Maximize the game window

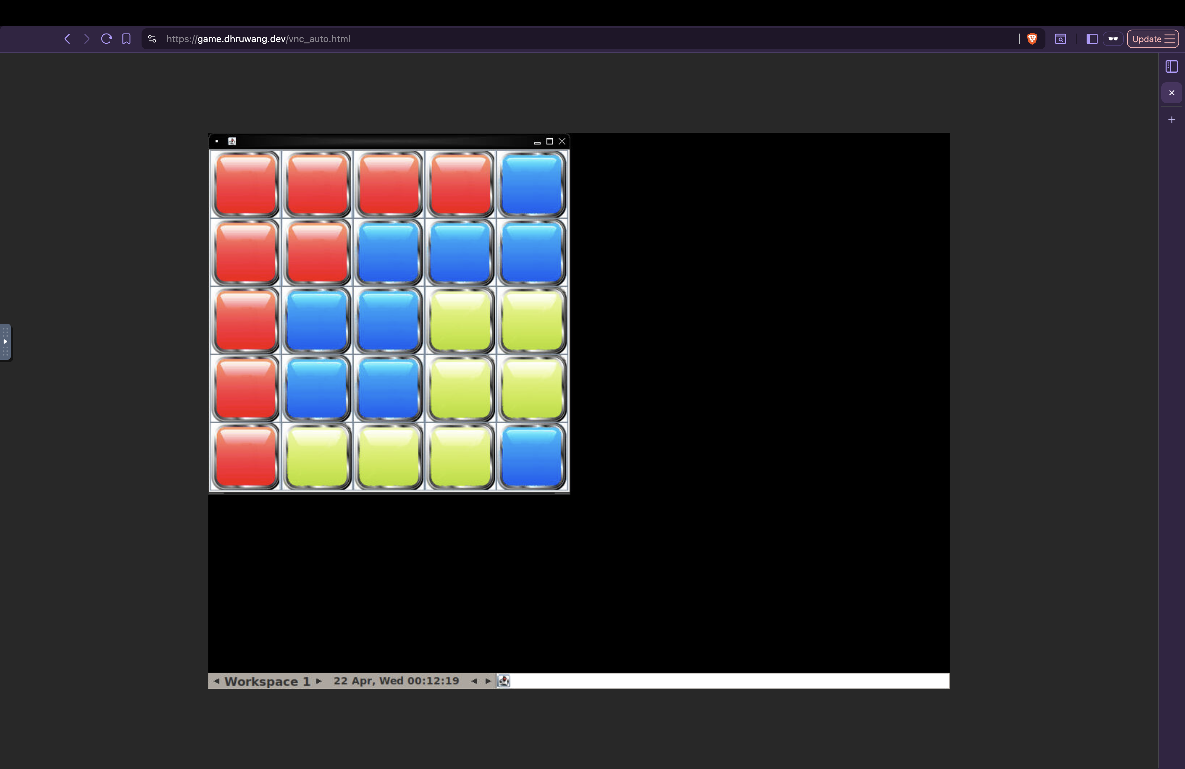[550, 141]
